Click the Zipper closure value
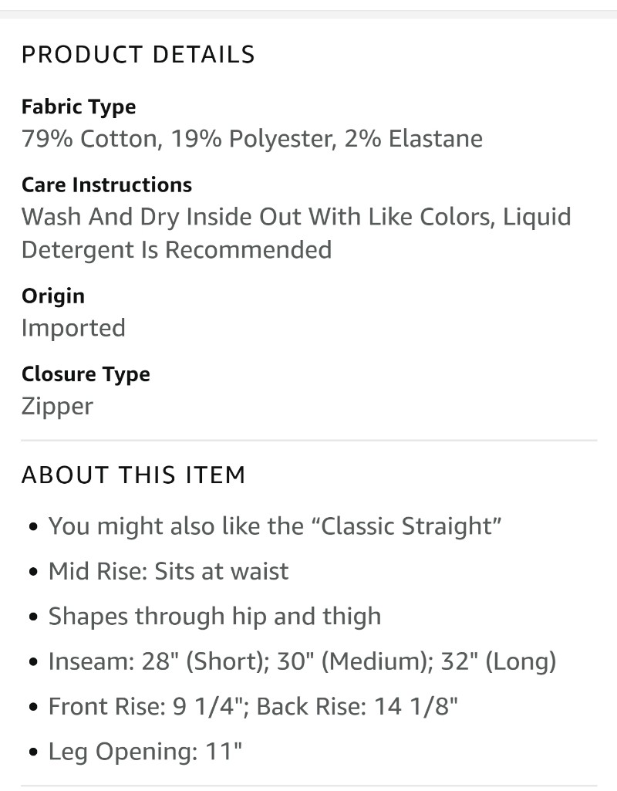The width and height of the screenshot is (617, 791). [58, 407]
